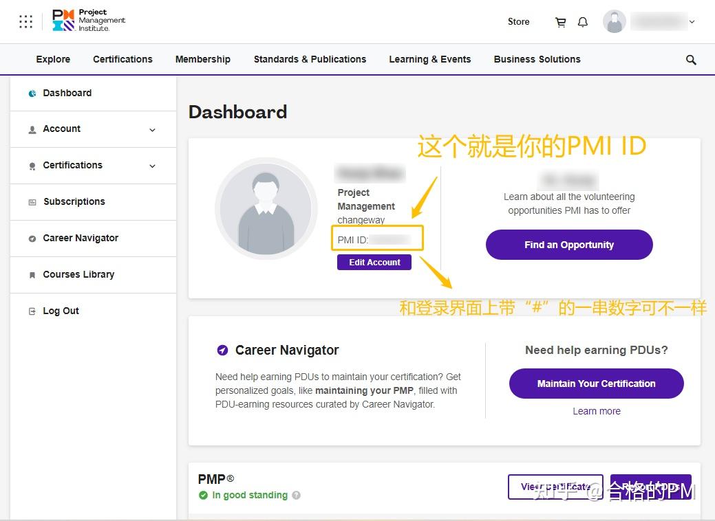The height and width of the screenshot is (521, 715).
Task: Click the Subscriptions icon in sidebar
Action: [32, 202]
